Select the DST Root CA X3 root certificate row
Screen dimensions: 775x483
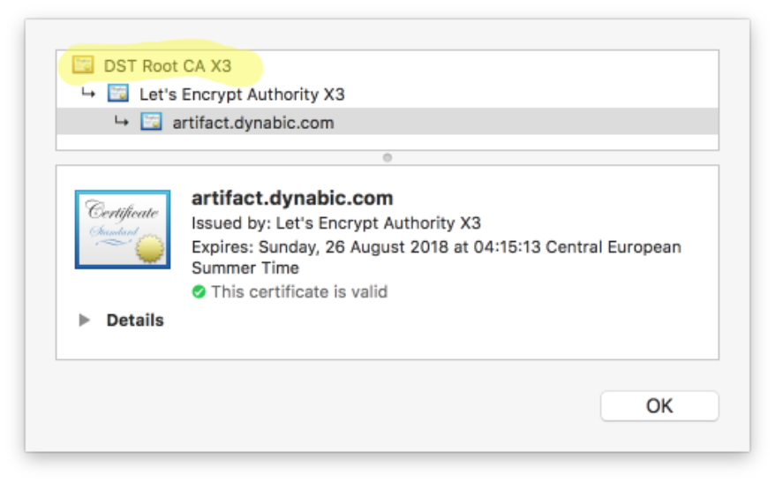pyautogui.click(x=168, y=65)
